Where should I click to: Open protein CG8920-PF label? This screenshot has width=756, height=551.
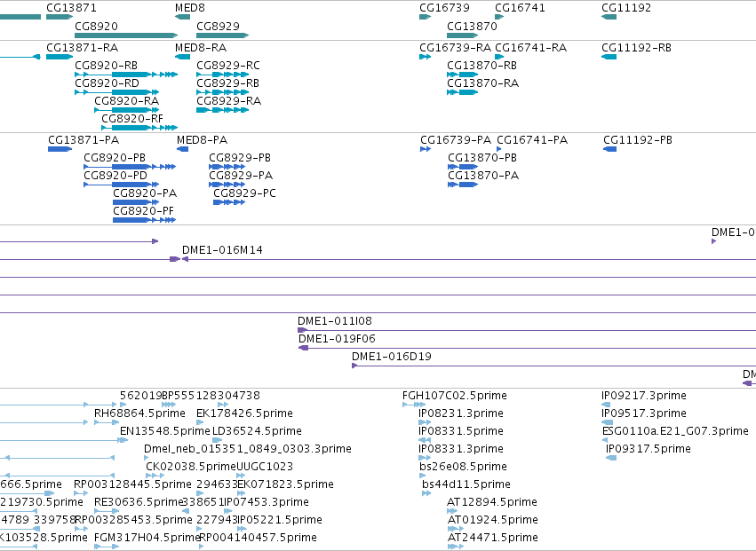(x=144, y=211)
